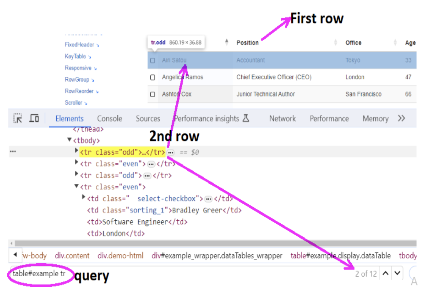Go to previous search result arrow
This screenshot has width=426, height=288.
click(385, 273)
